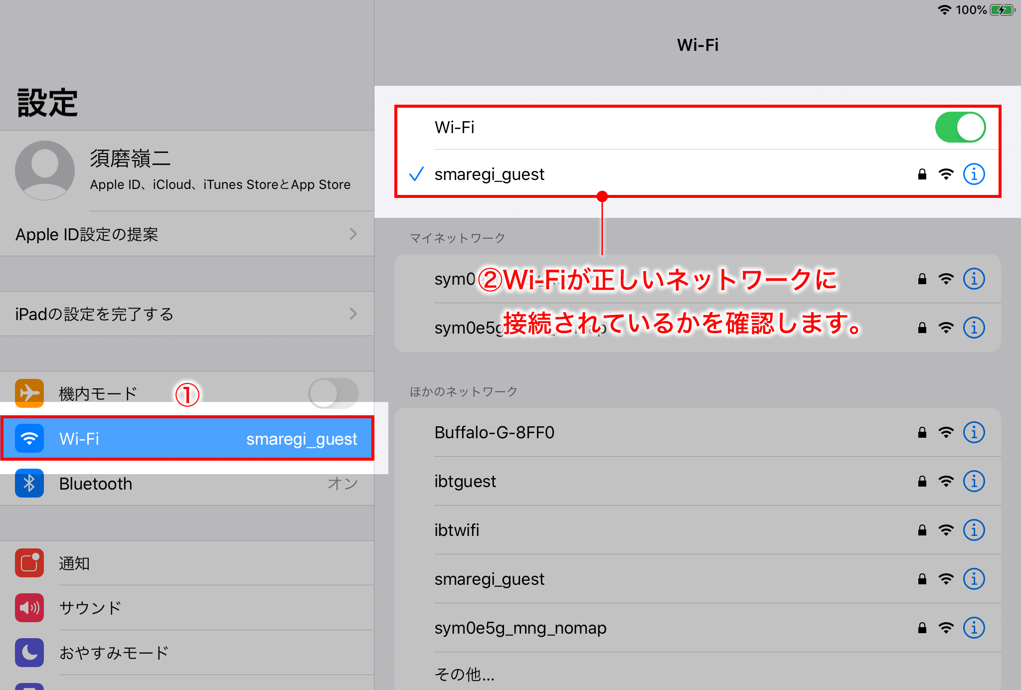Viewport: 1021px width, 690px height.
Task: Tap Wi-Fi status icon in status bar
Action: pos(944,10)
